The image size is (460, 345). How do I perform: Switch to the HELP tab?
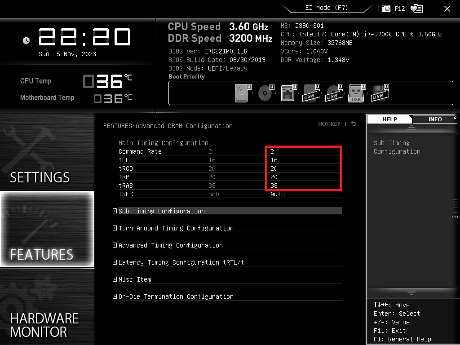pos(389,119)
